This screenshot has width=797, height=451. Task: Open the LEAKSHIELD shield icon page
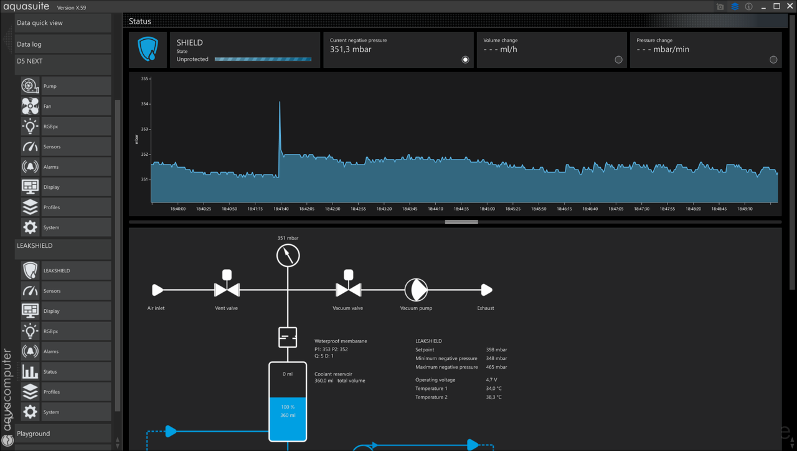[30, 270]
